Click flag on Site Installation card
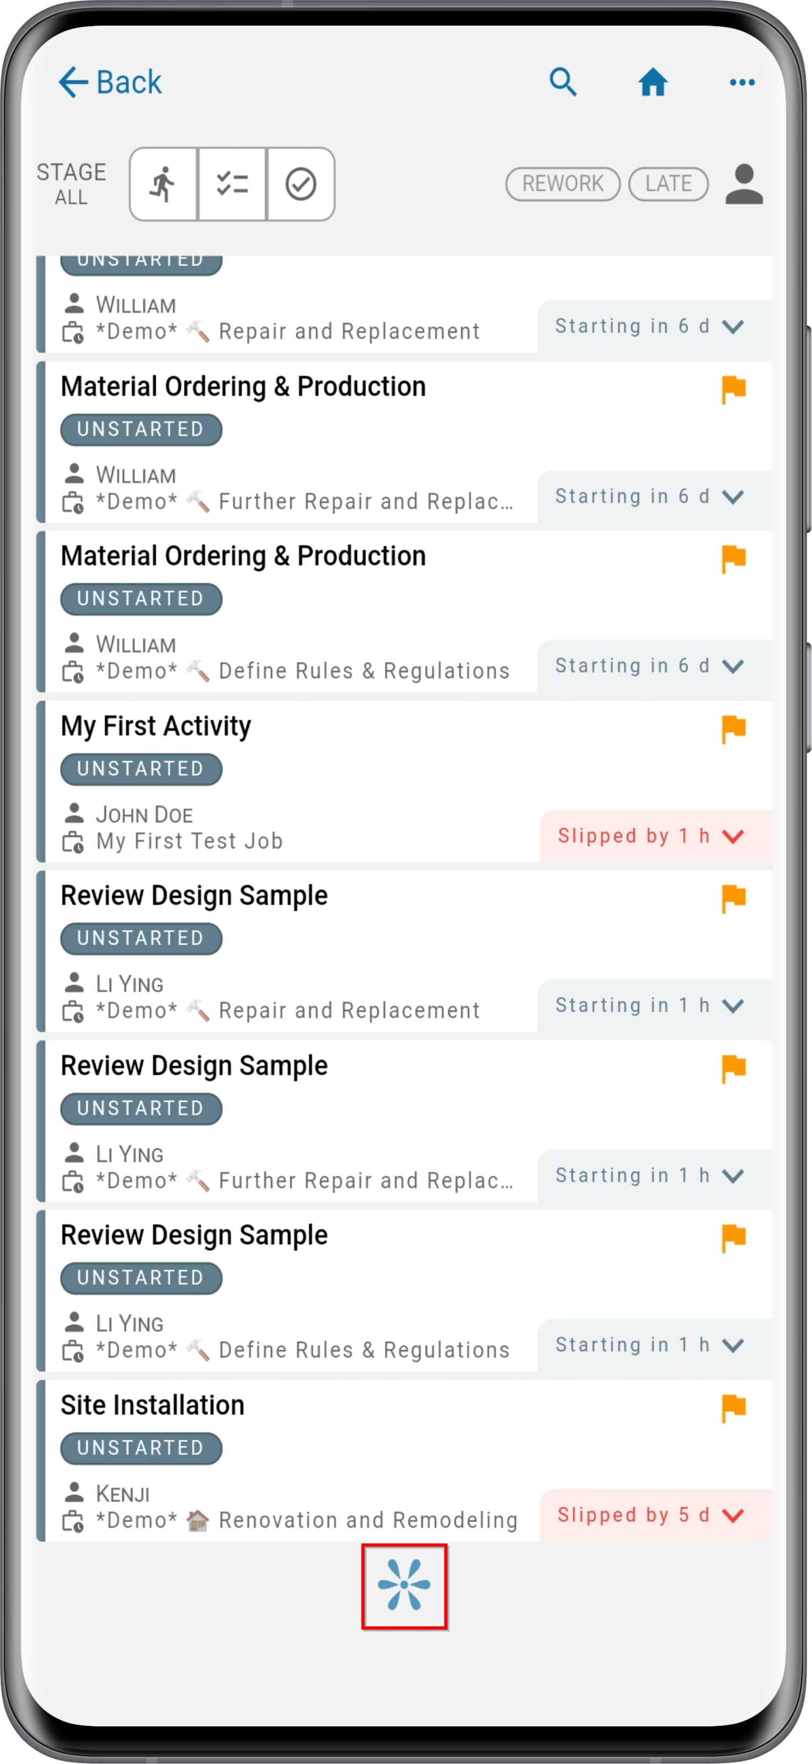812x1764 pixels. tap(733, 1408)
